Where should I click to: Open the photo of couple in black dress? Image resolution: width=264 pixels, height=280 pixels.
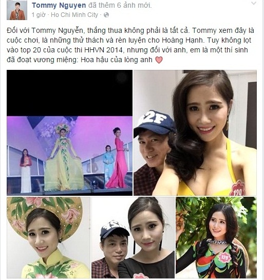click(x=133, y=237)
